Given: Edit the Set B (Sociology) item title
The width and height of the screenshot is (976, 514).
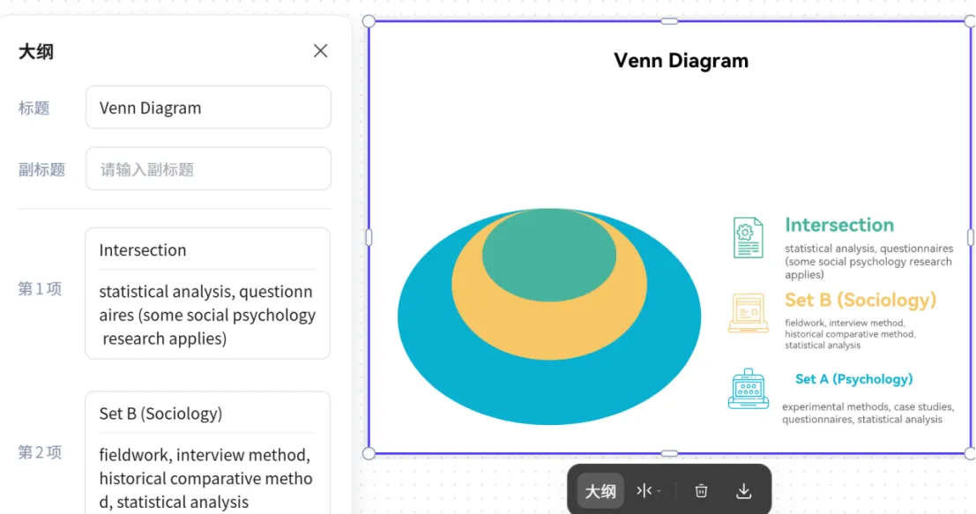Looking at the screenshot, I should tap(207, 413).
